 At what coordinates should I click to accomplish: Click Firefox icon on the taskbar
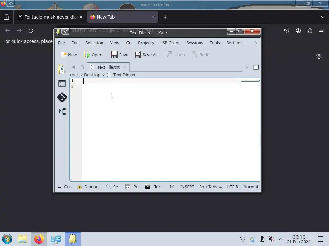(x=39, y=239)
